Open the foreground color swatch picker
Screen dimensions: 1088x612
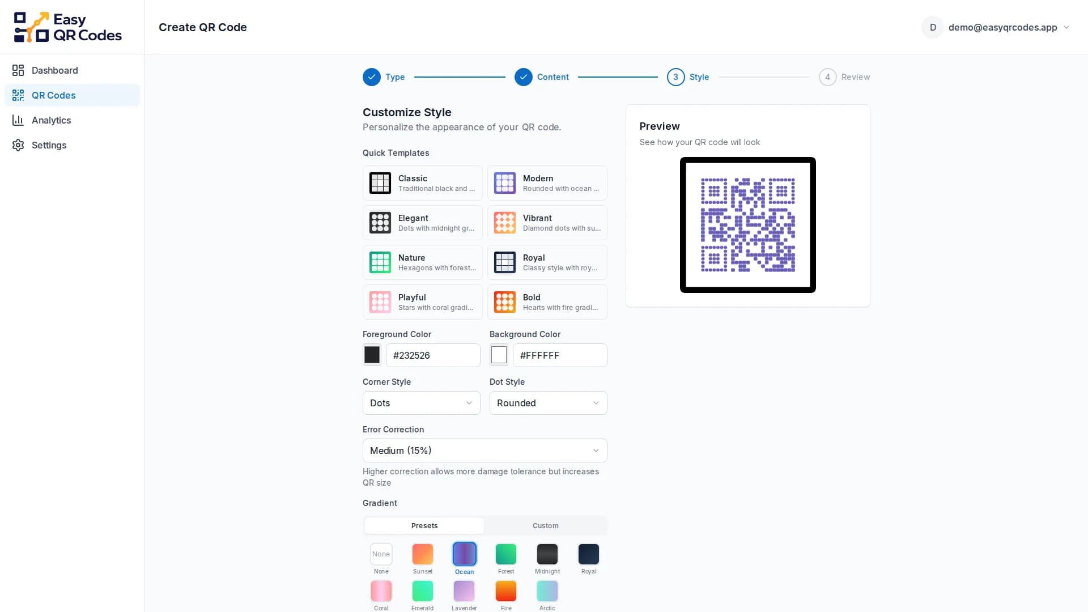pos(372,355)
